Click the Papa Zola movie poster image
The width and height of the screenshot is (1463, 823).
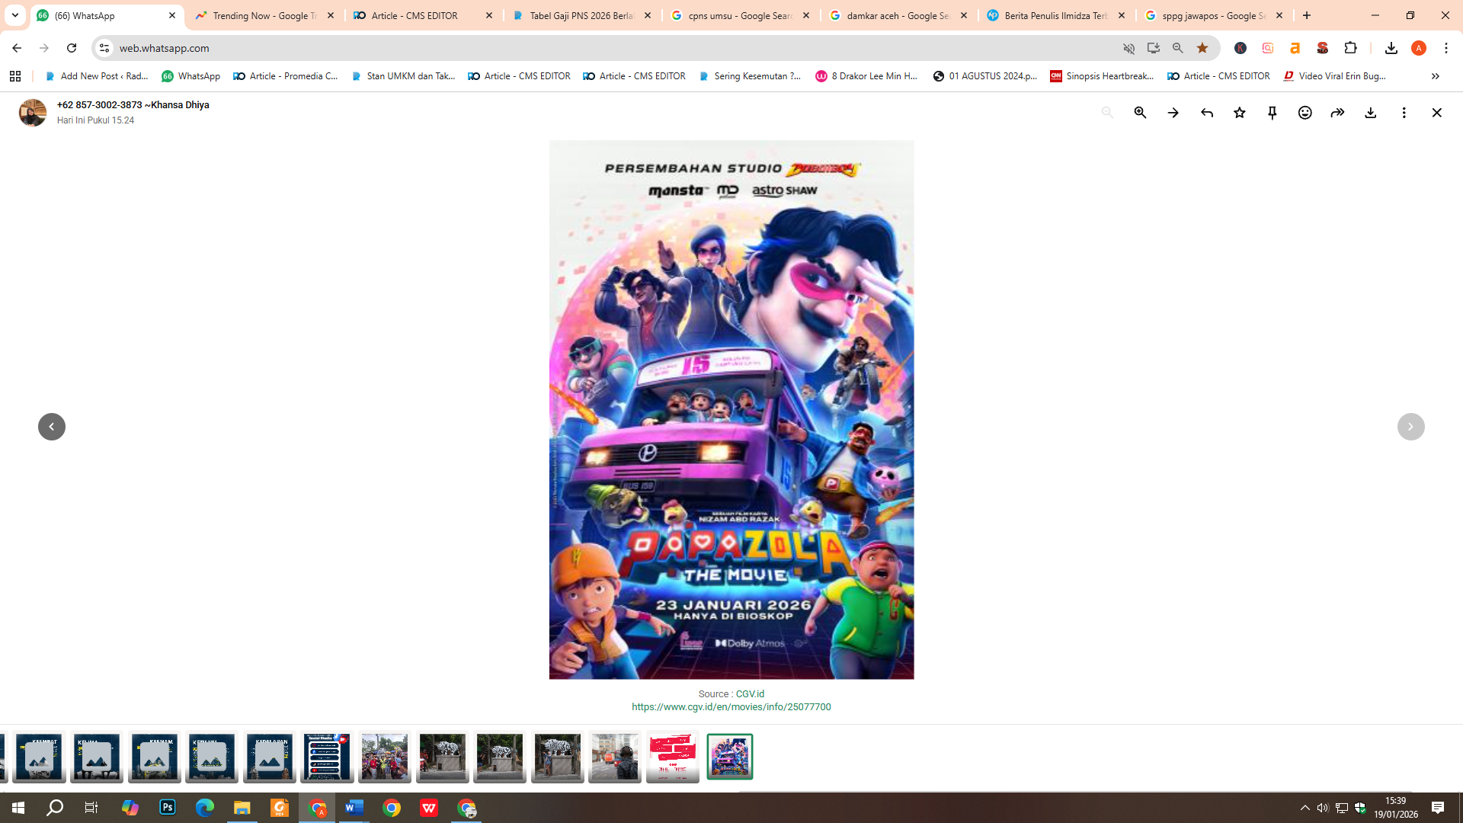click(731, 410)
